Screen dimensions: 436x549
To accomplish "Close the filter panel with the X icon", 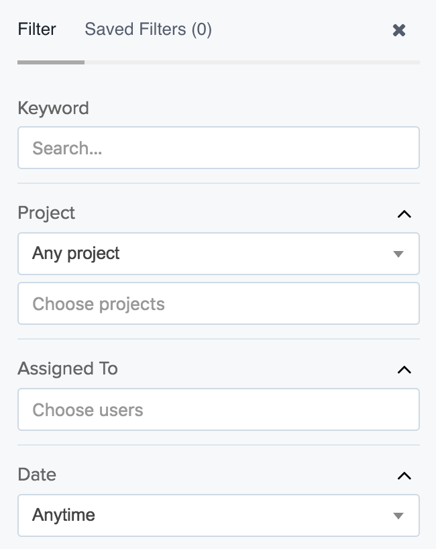I will coord(399,30).
